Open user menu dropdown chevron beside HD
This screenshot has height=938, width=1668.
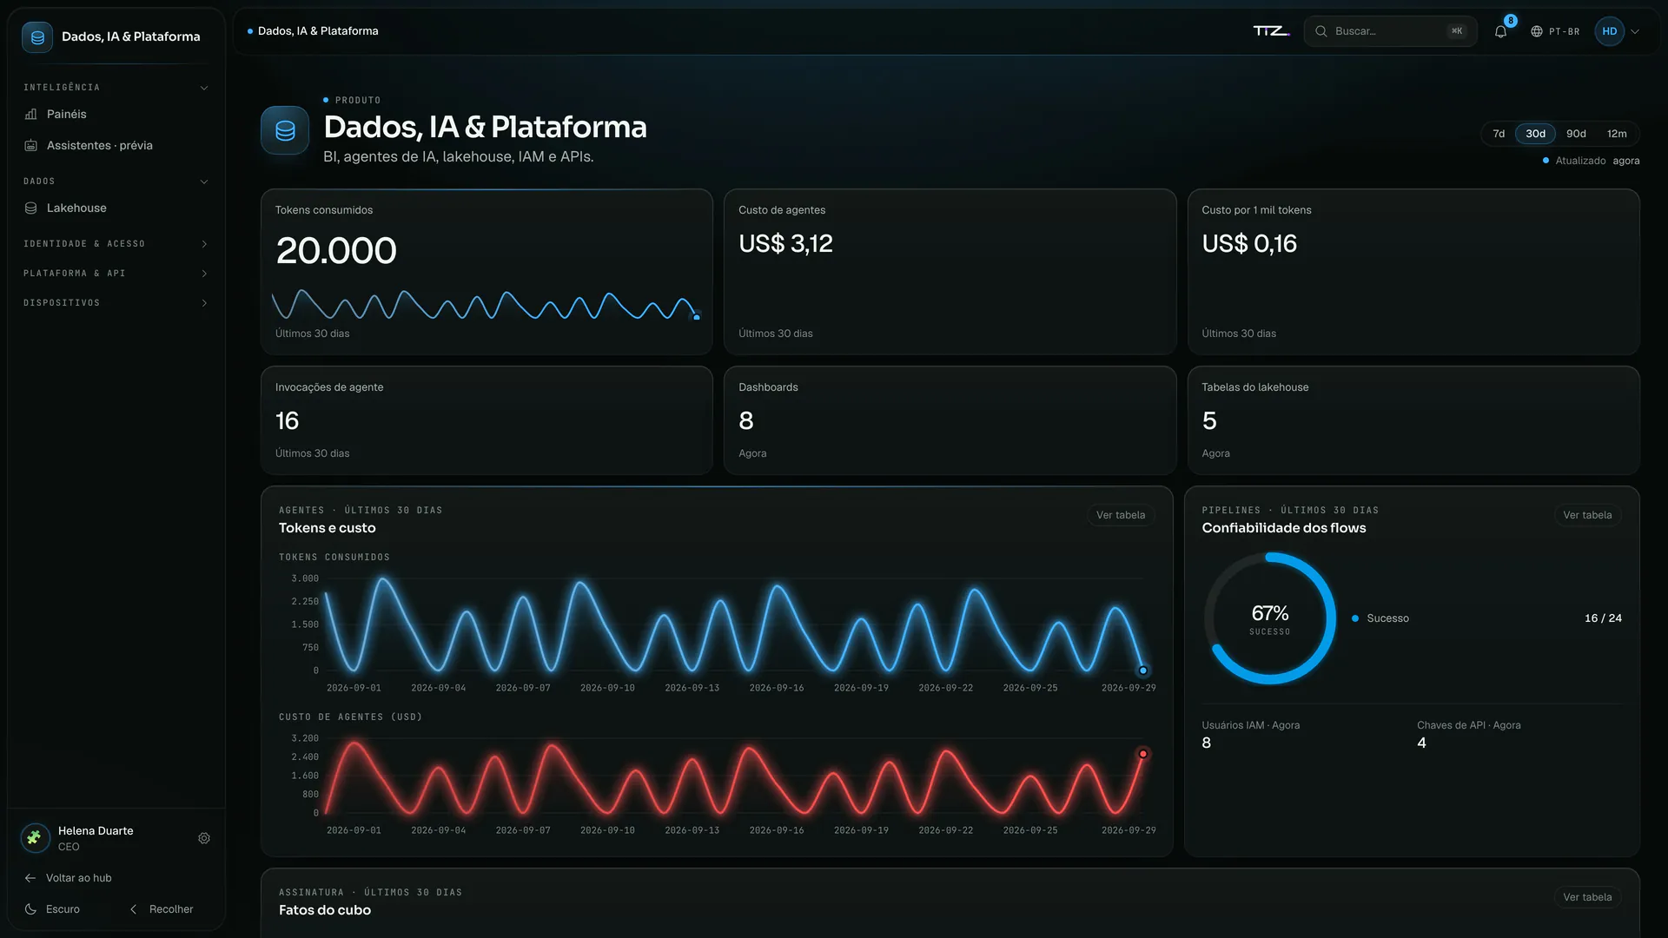point(1635,31)
